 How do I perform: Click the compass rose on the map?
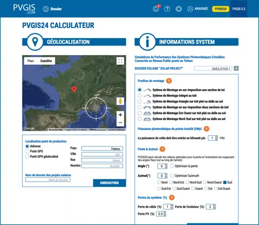tap(96, 108)
